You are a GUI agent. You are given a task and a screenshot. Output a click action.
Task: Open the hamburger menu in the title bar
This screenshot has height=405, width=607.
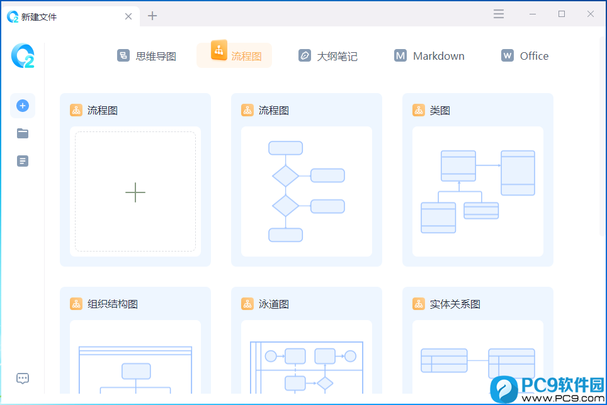coord(499,14)
